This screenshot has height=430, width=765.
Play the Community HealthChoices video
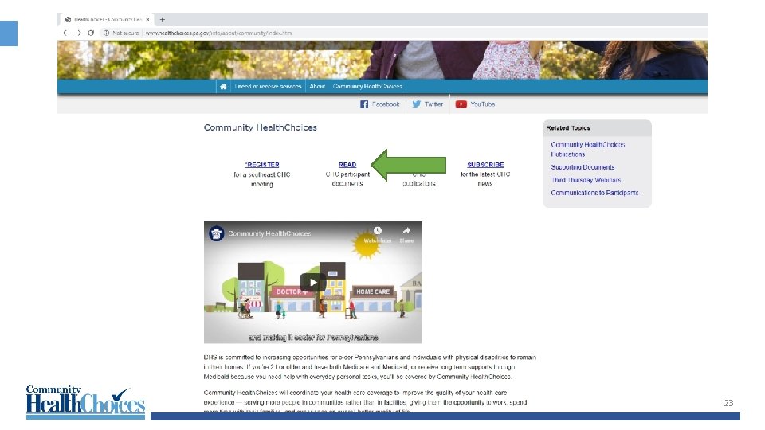(x=312, y=282)
